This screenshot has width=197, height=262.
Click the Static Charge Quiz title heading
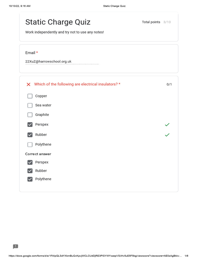pos(58,22)
